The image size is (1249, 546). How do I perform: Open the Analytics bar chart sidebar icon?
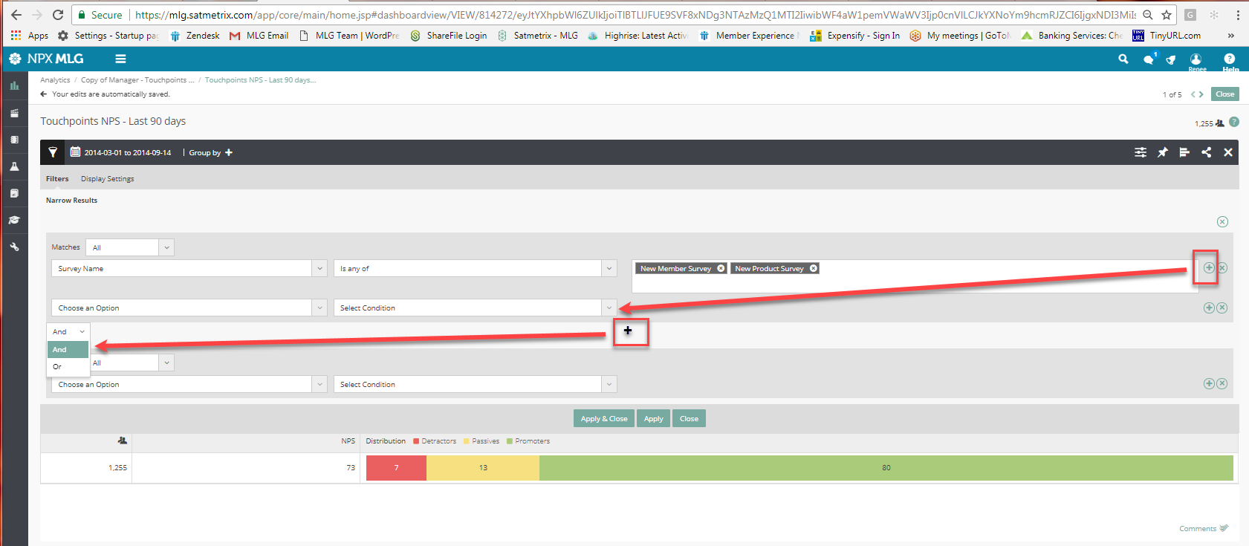14,86
